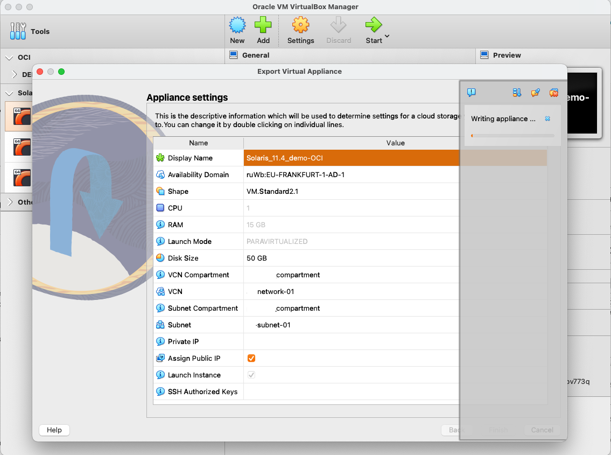
Task: Click the Assign Public IP row icon
Action: [x=160, y=358]
